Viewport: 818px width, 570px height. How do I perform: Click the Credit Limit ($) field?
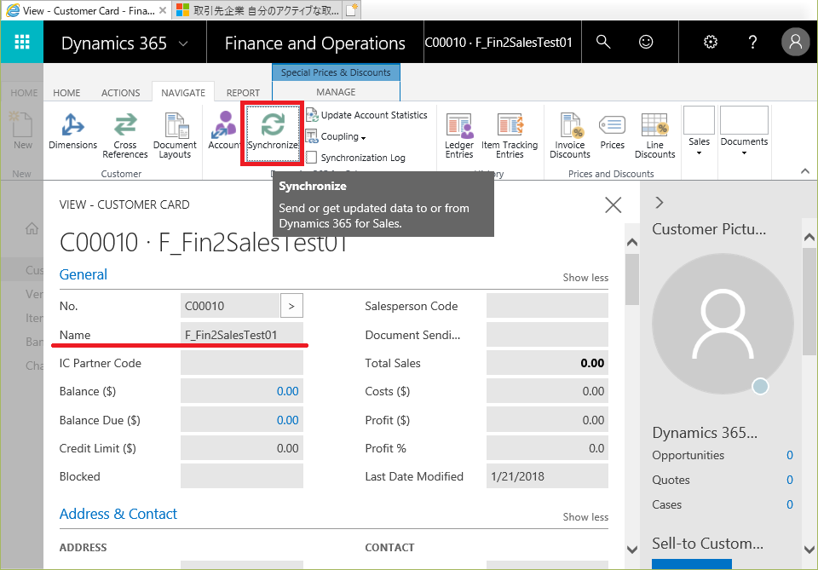pyautogui.click(x=241, y=448)
